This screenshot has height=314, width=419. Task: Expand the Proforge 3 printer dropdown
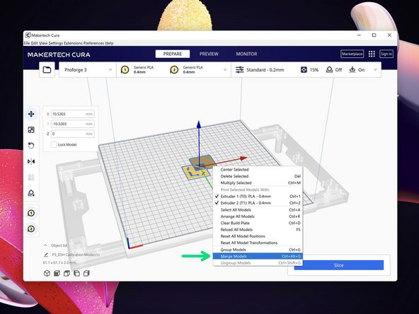110,70
